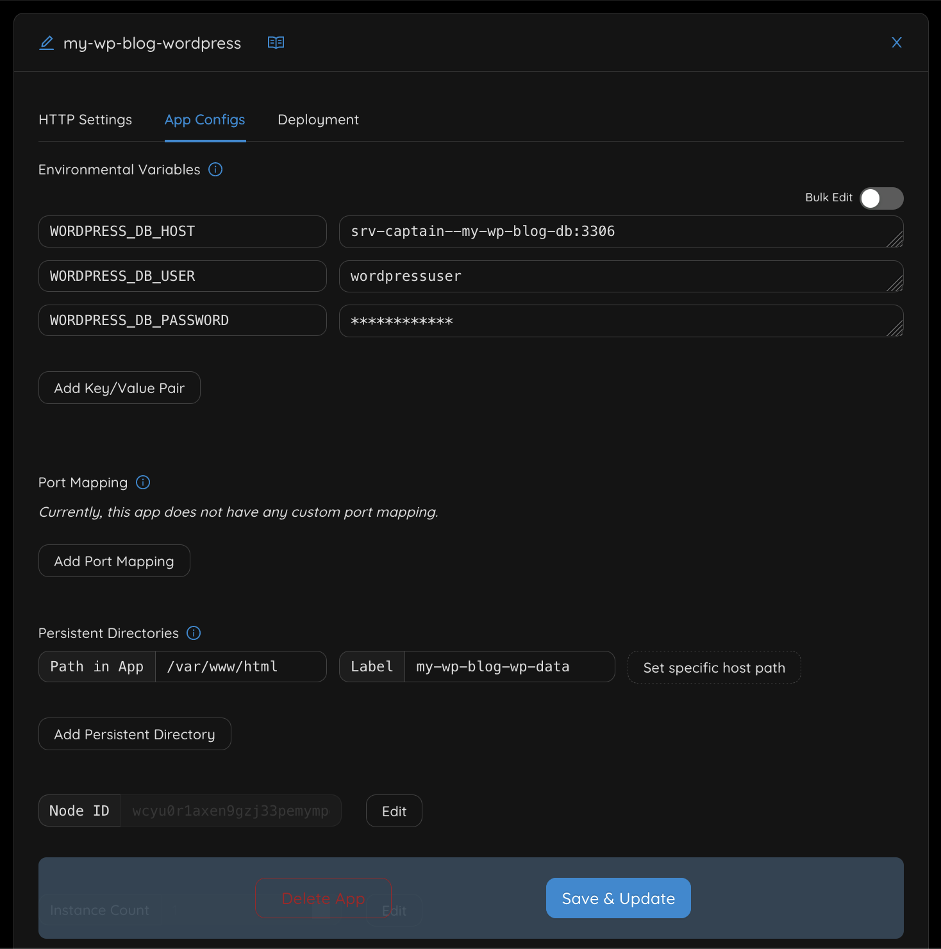This screenshot has width=941, height=949.
Task: Open the Deployment tab
Action: click(x=318, y=119)
